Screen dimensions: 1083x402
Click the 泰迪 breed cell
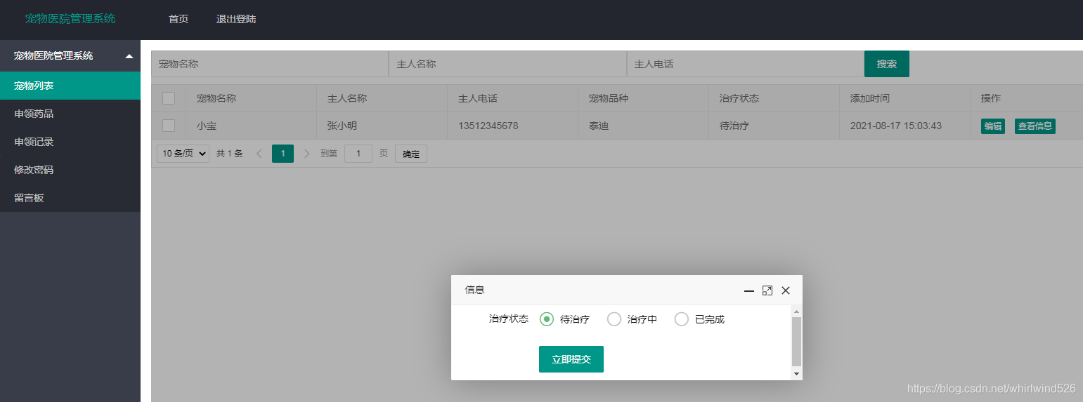pyautogui.click(x=643, y=126)
